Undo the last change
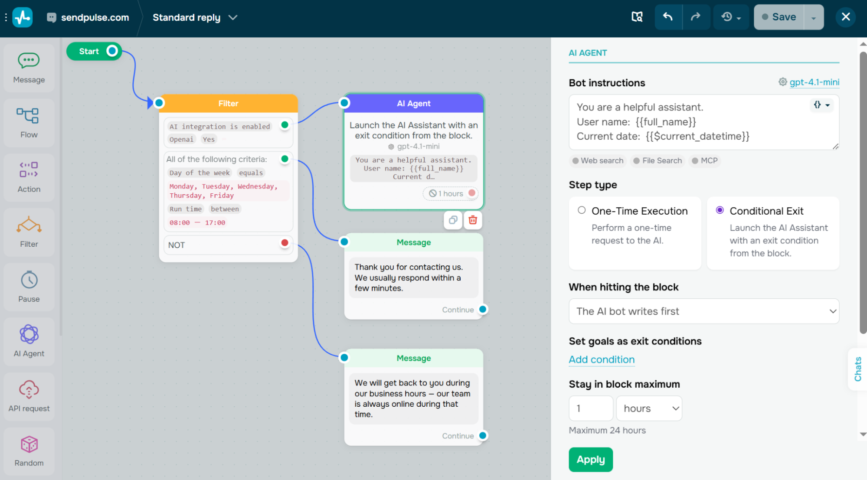This screenshot has height=480, width=867. pyautogui.click(x=668, y=17)
